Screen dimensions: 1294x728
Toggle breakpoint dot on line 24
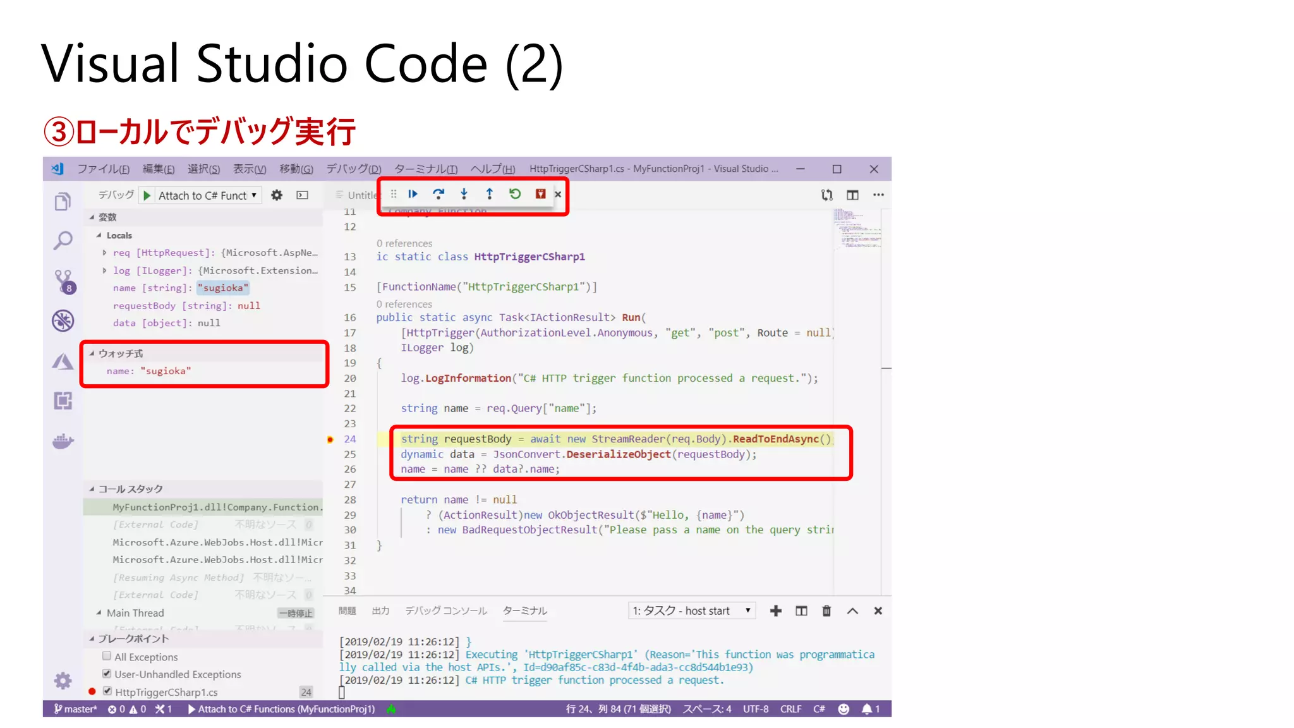(x=330, y=439)
